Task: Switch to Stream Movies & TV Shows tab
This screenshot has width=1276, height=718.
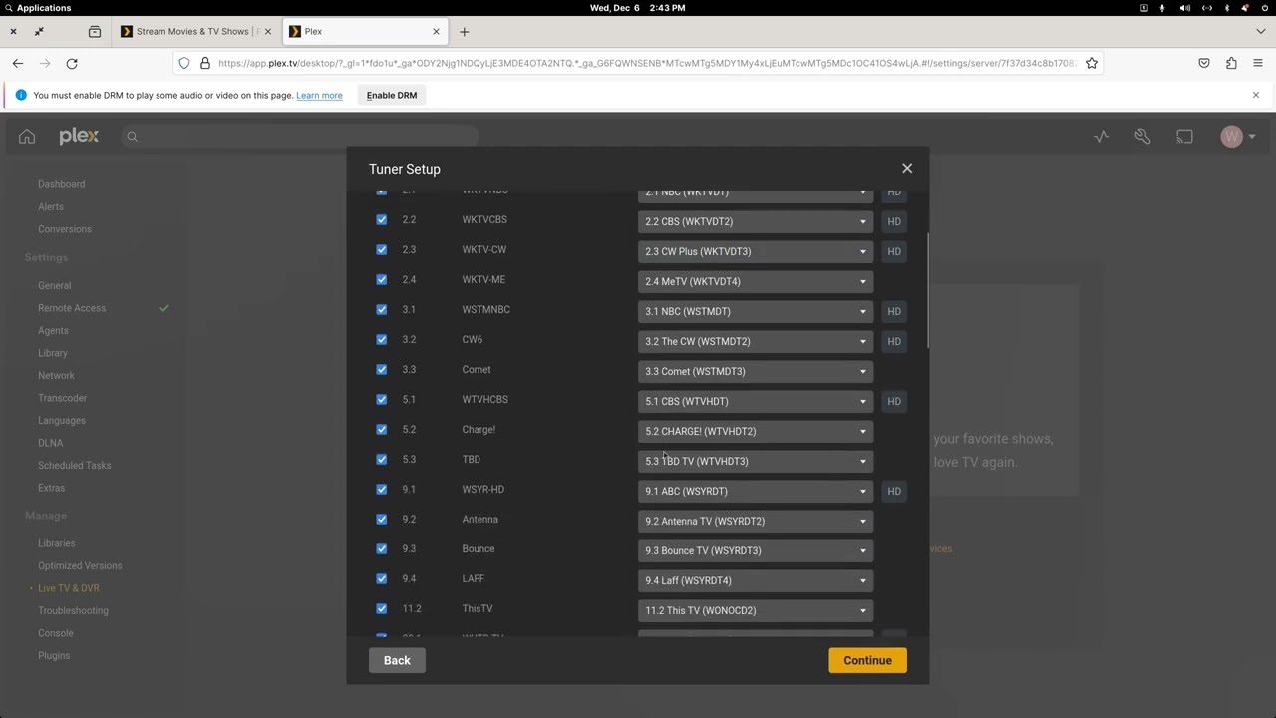Action: click(196, 31)
